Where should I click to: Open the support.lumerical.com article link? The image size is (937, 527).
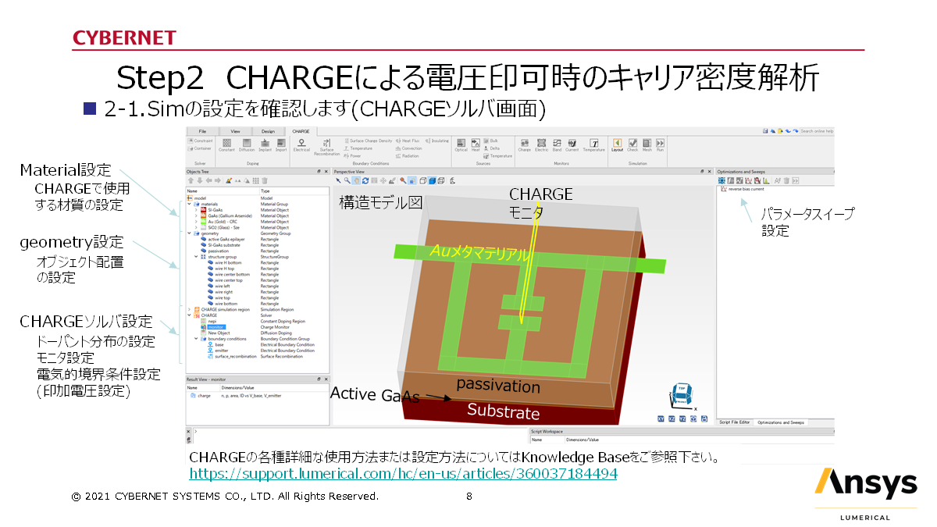click(404, 473)
